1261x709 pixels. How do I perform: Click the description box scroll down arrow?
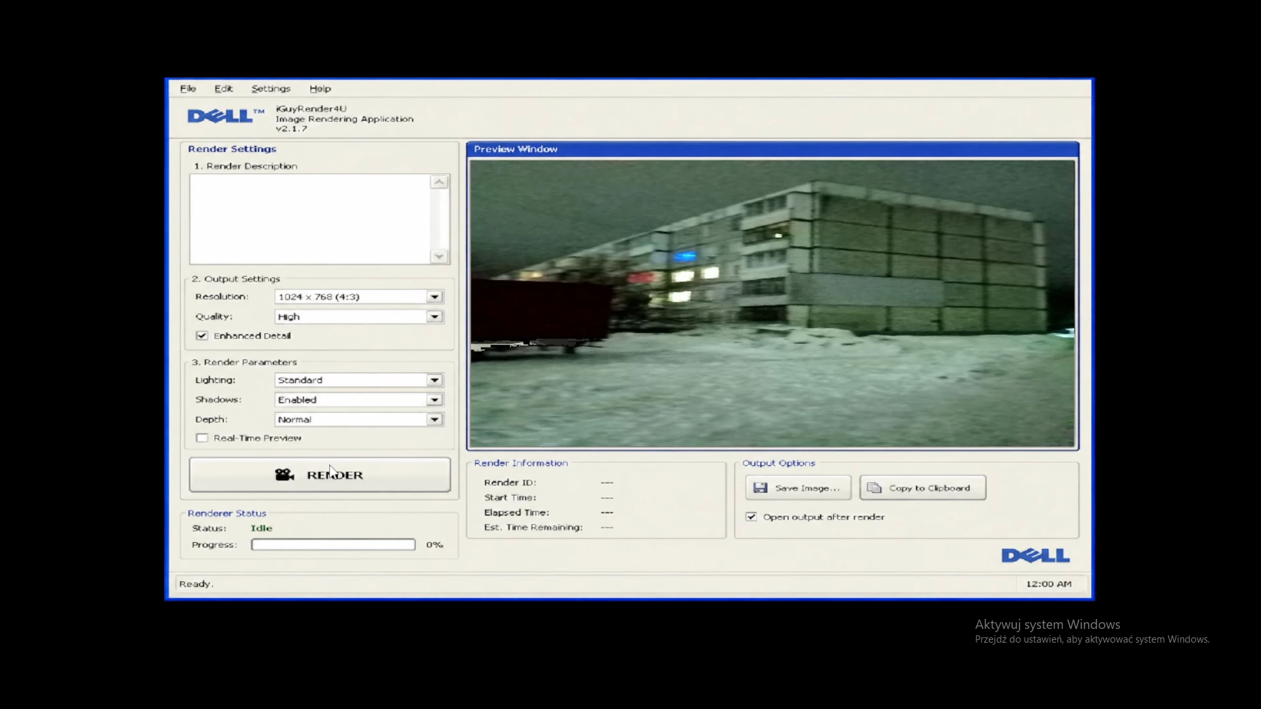pos(440,256)
